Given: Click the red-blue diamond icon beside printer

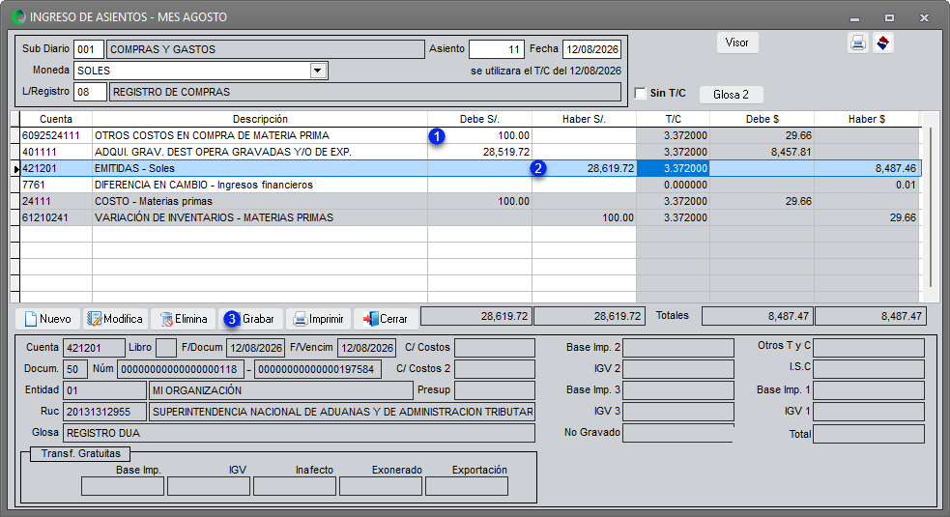Looking at the screenshot, I should point(882,43).
